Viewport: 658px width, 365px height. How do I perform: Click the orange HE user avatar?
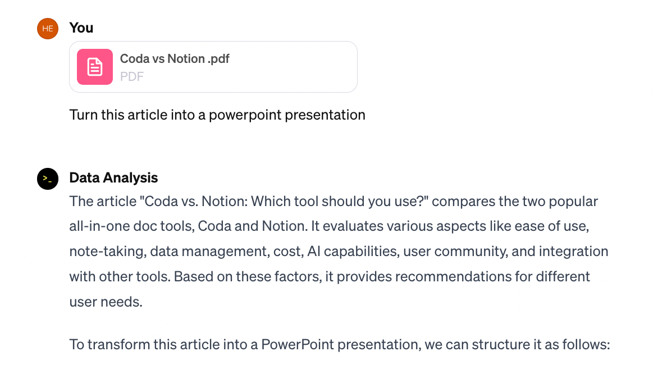(x=48, y=28)
